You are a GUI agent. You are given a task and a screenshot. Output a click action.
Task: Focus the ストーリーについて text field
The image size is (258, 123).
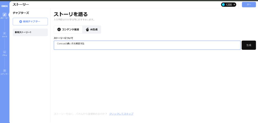[x=147, y=45]
